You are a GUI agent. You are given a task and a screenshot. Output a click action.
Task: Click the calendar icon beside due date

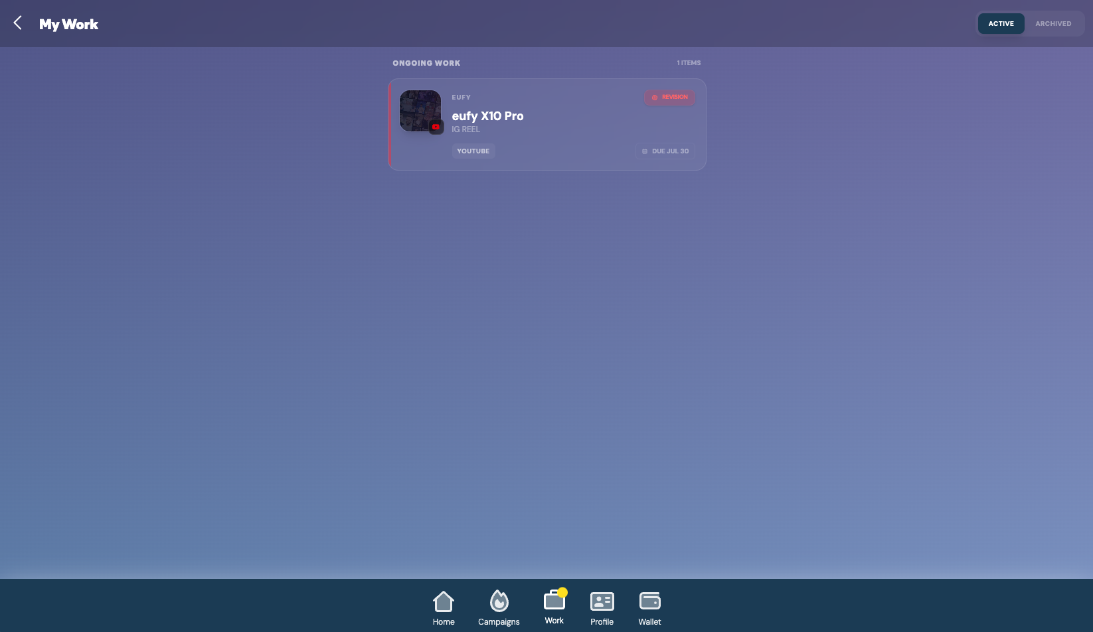click(x=645, y=151)
